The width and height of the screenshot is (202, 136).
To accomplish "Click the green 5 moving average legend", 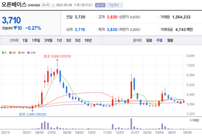I will pyautogui.click(x=4, y=53).
